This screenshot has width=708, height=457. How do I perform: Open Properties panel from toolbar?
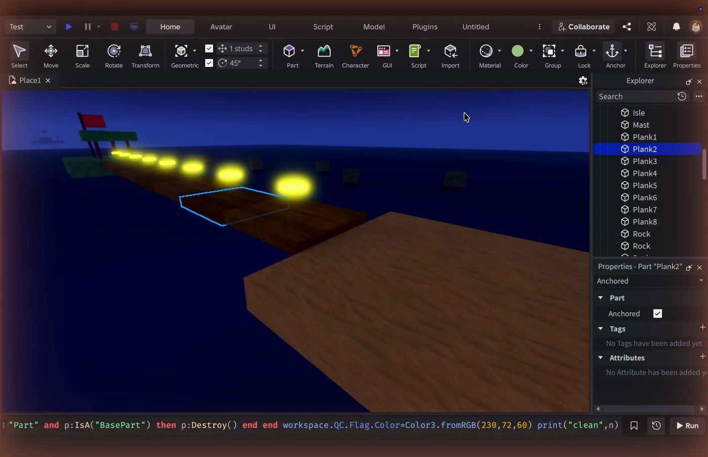click(x=687, y=56)
